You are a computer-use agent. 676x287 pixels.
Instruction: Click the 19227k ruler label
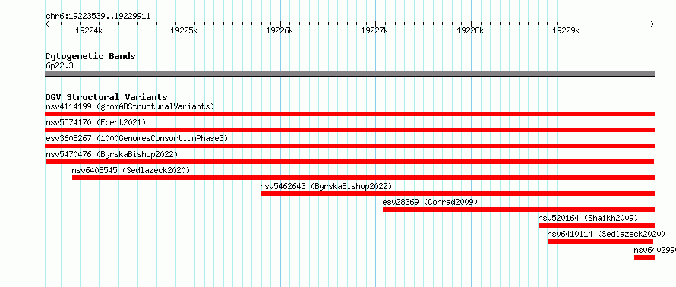tap(374, 30)
